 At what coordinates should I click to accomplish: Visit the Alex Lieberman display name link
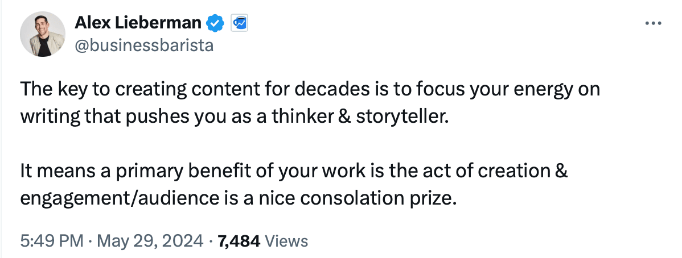[x=138, y=23]
